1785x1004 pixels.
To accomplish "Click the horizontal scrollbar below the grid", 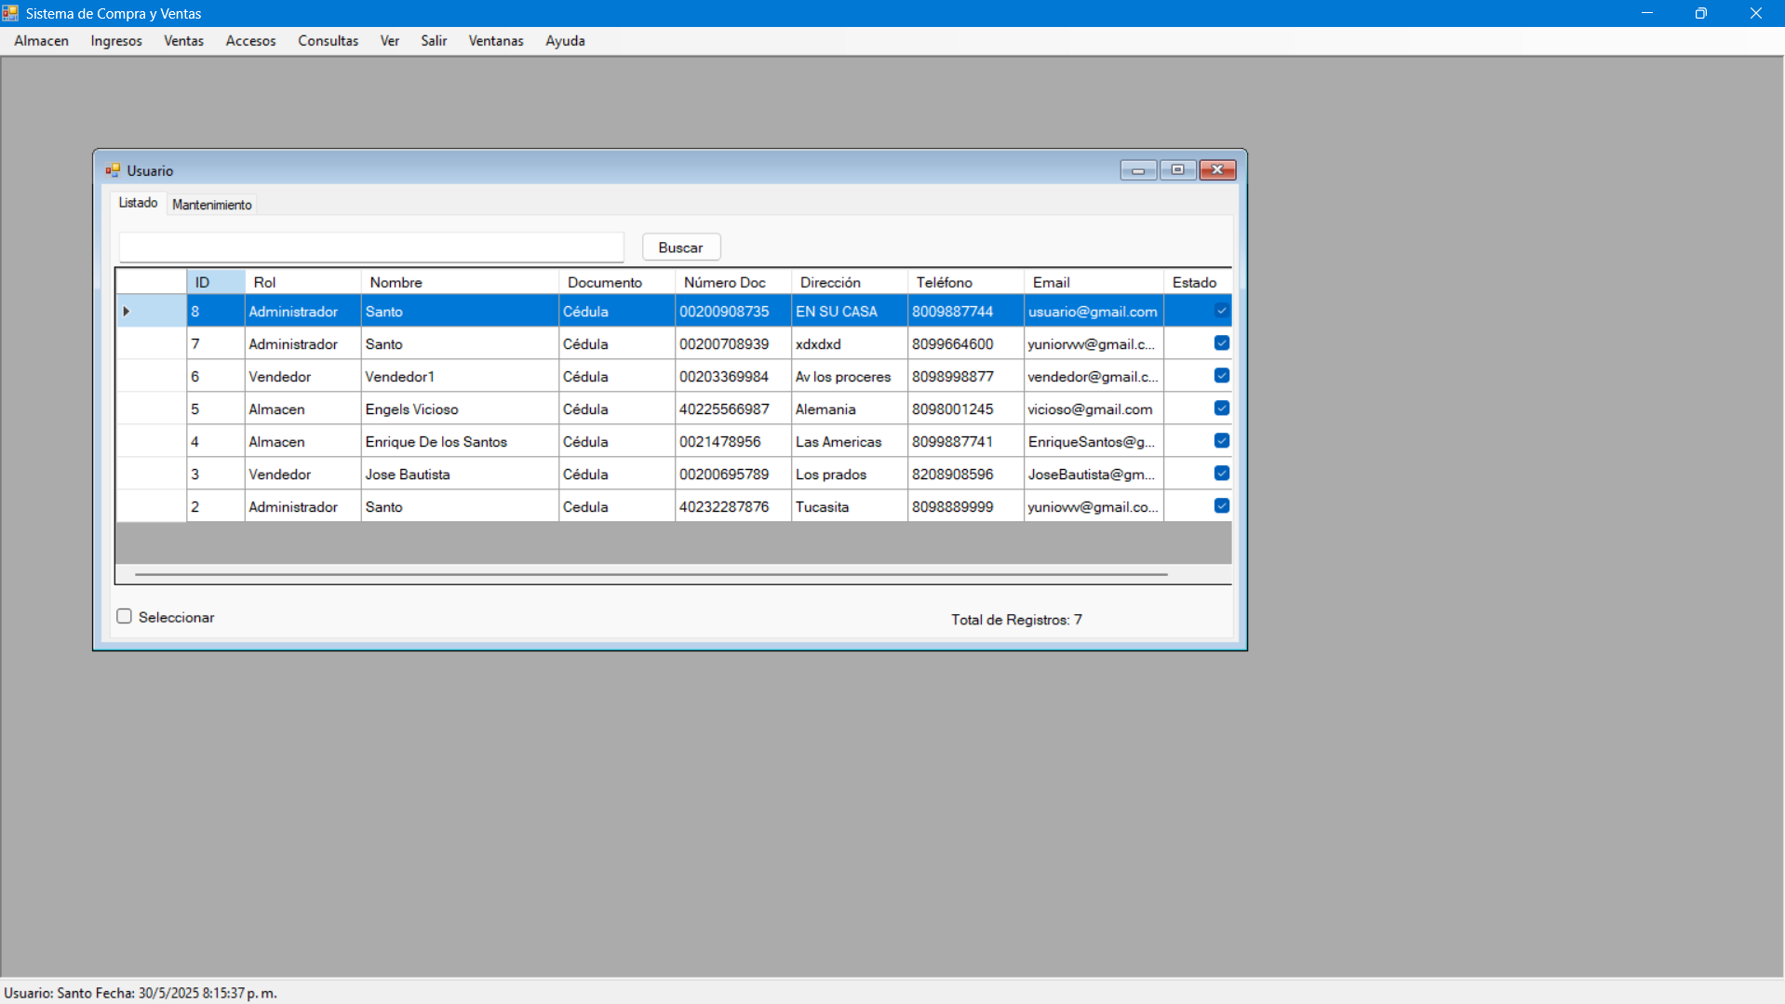I will click(651, 575).
